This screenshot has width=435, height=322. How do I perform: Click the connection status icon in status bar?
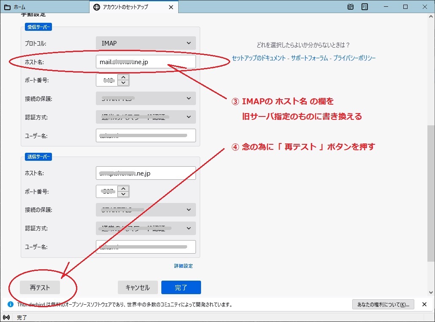[x=6, y=317]
